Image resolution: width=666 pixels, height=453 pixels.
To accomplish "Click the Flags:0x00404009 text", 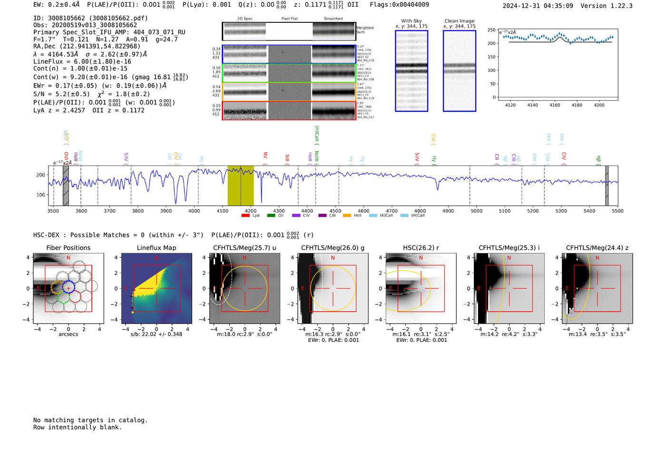I will click(x=400, y=4).
